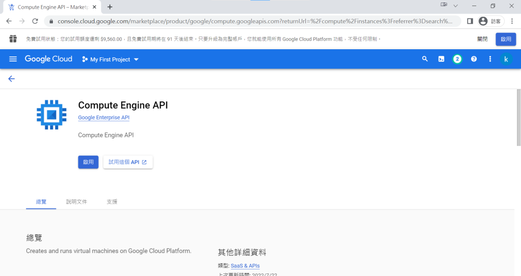Open the SaaS & APIs link
The width and height of the screenshot is (521, 276).
click(245, 266)
